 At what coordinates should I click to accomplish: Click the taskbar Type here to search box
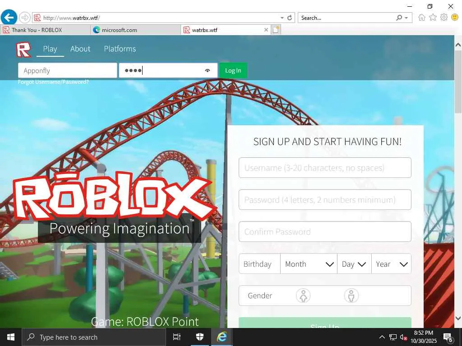point(94,337)
